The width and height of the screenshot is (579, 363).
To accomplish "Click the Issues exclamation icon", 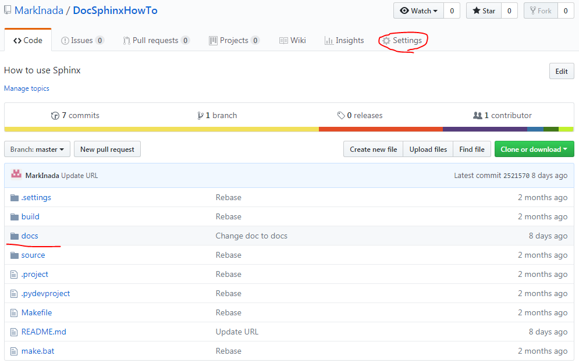I will (x=65, y=41).
